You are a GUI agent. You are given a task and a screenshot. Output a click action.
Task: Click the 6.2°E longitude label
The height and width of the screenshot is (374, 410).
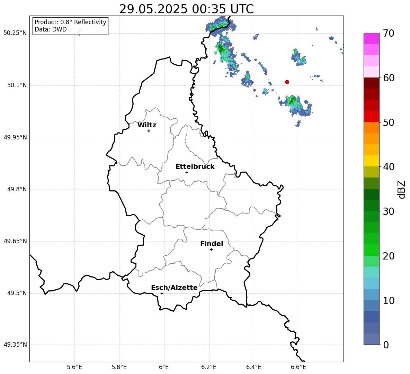(x=209, y=367)
